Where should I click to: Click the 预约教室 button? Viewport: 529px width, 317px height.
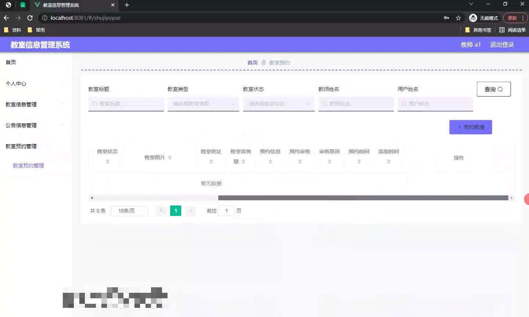[x=471, y=127]
